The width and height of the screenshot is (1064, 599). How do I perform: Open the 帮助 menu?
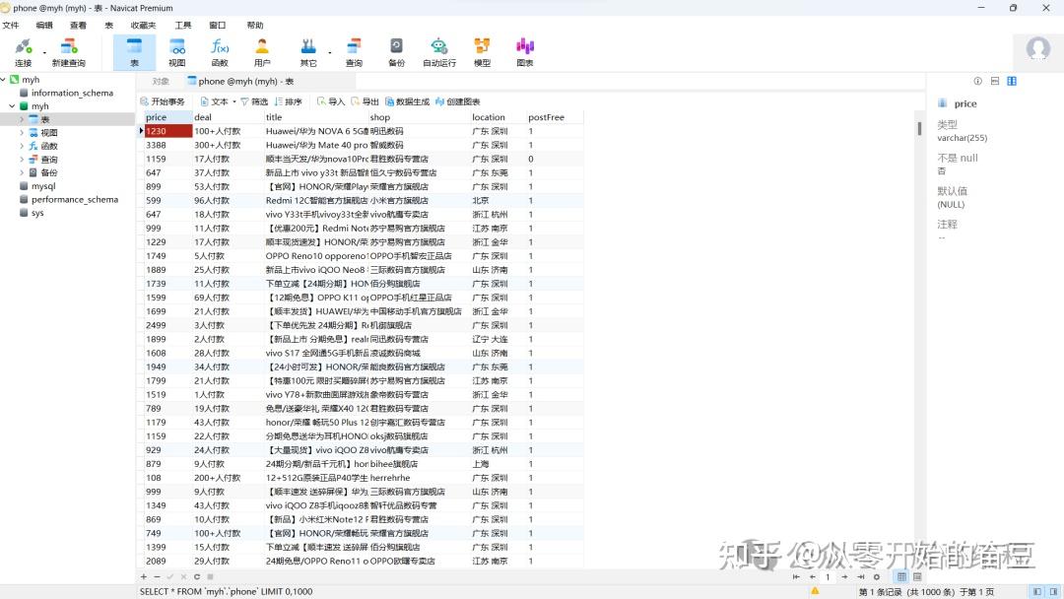pyautogui.click(x=255, y=25)
